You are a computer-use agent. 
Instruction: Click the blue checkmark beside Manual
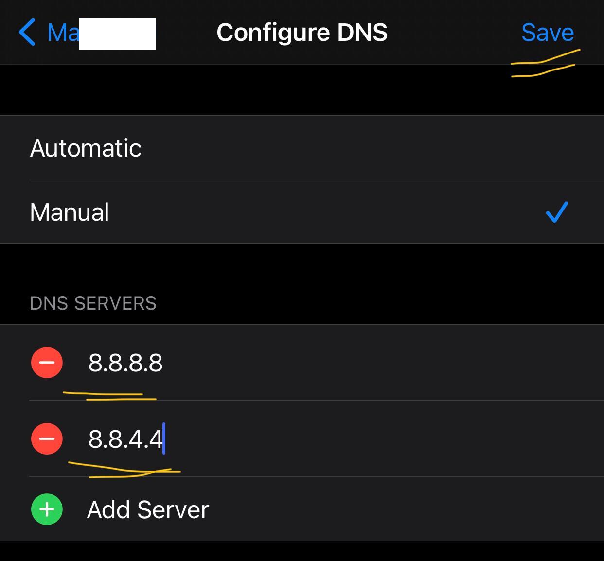[x=557, y=212]
